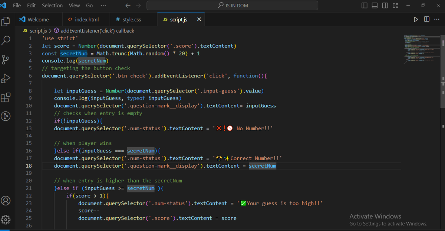Click 'if(!inputGuess){' on line 12

(78, 121)
